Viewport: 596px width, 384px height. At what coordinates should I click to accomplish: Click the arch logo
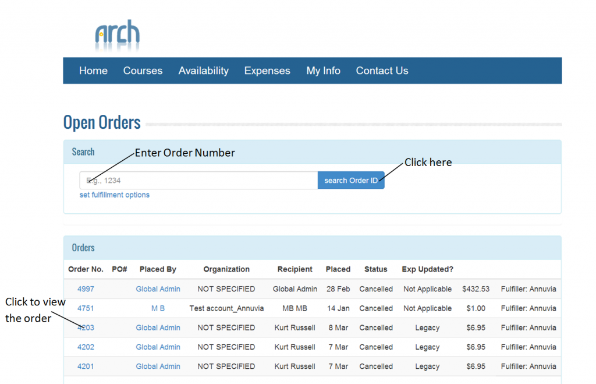point(117,36)
